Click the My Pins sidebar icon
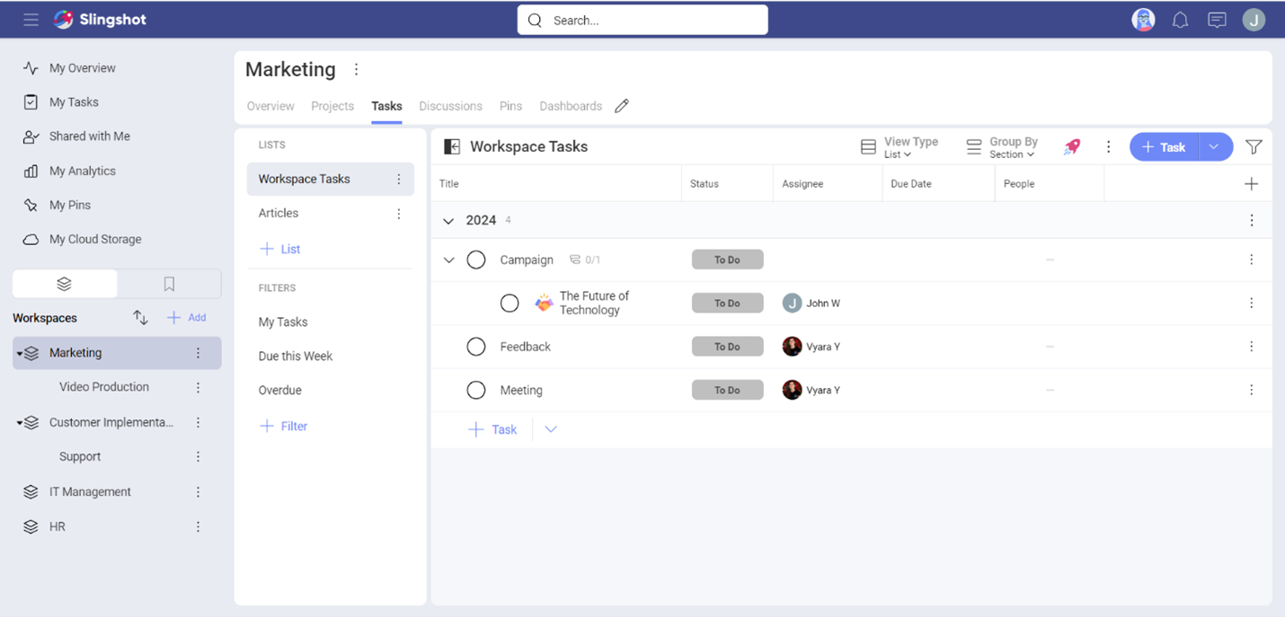 (30, 205)
